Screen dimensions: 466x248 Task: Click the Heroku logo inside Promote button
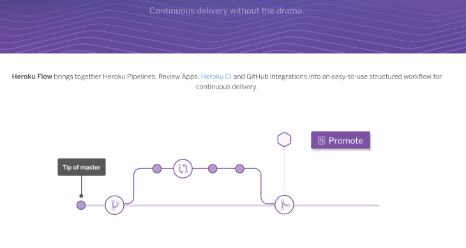321,140
